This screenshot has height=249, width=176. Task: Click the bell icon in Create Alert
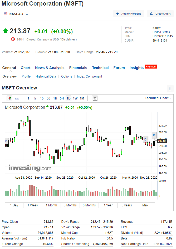(151, 14)
